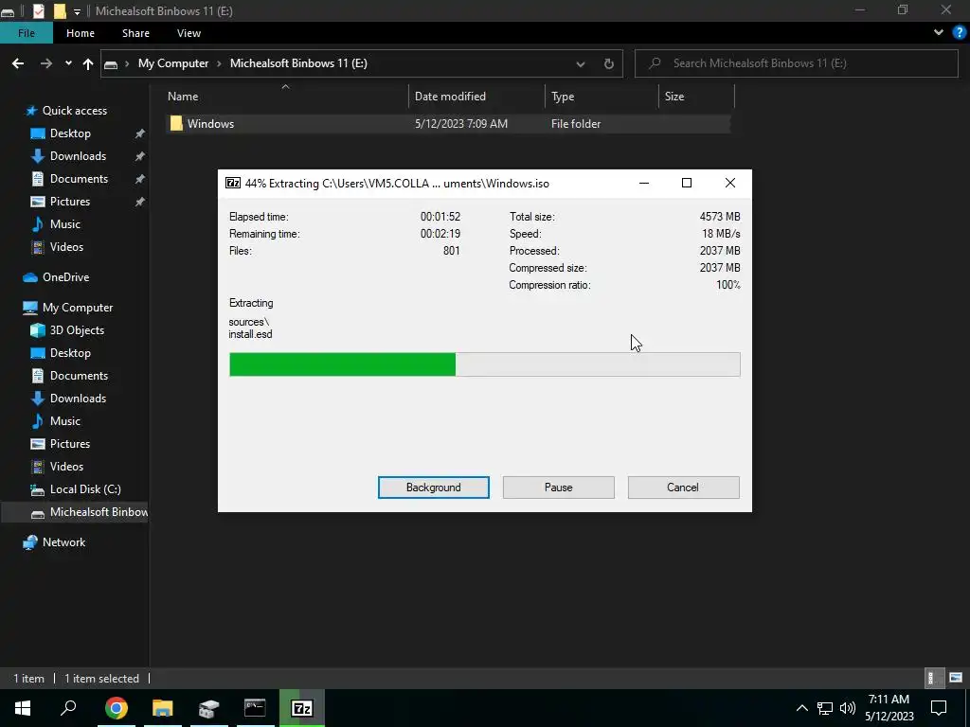Open the network tray icon
The image size is (970, 727).
point(825,708)
